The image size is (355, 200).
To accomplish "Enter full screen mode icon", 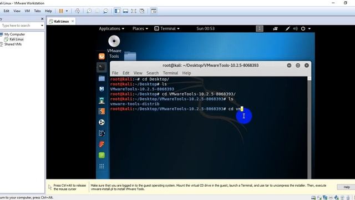I will 134,11.
